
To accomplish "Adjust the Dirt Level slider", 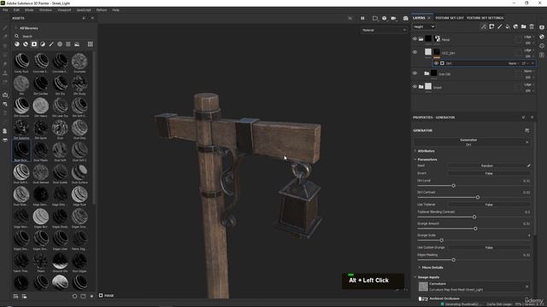I will (x=473, y=186).
